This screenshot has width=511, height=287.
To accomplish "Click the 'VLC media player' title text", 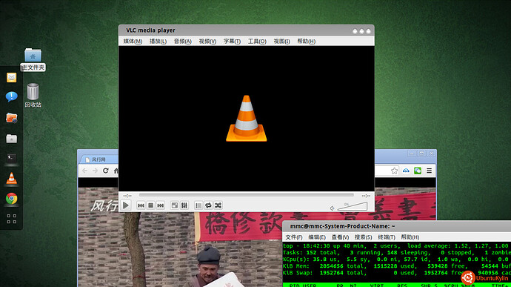I will [x=150, y=30].
